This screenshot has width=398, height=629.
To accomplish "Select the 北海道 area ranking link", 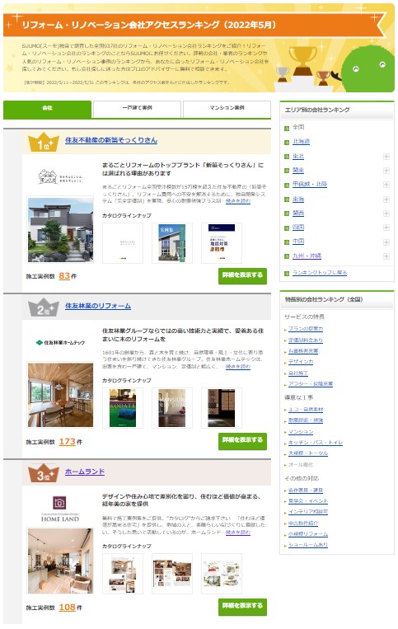I will (301, 141).
